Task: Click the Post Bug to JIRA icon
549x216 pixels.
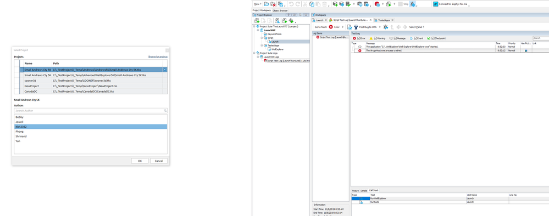Action: 356,27
